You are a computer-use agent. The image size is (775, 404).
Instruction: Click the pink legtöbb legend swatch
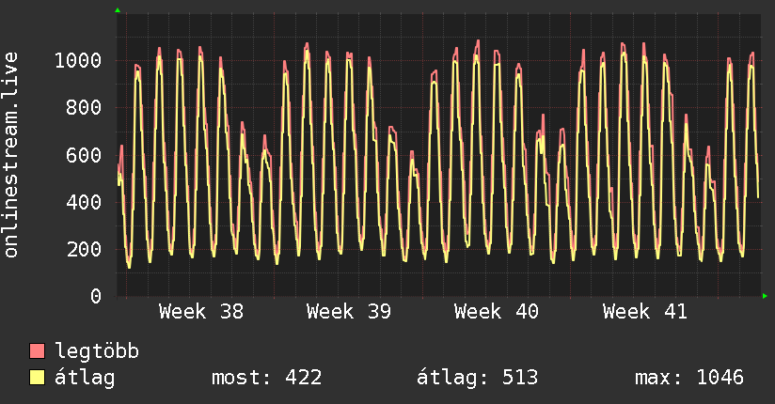[x=37, y=350]
